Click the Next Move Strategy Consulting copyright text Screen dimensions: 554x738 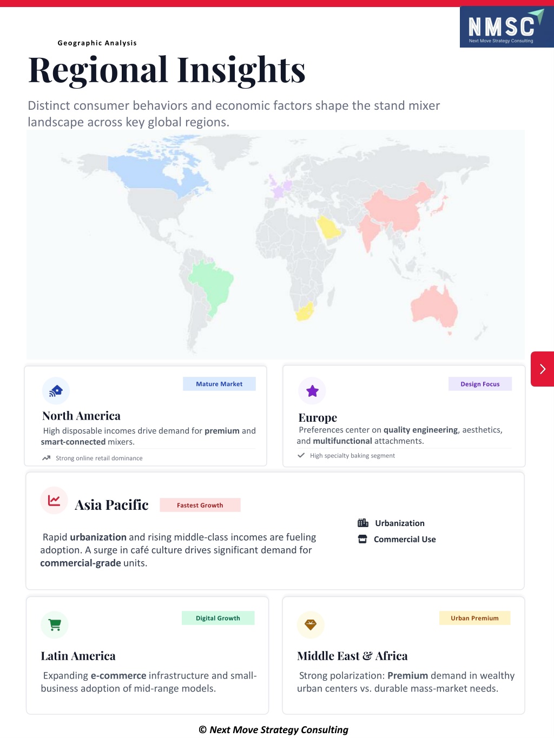tap(274, 729)
